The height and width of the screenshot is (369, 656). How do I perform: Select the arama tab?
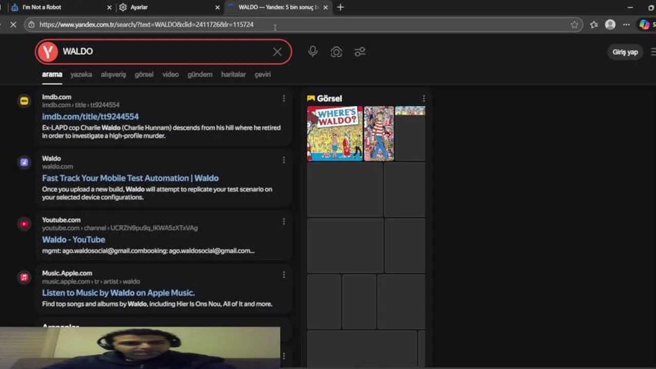(52, 74)
